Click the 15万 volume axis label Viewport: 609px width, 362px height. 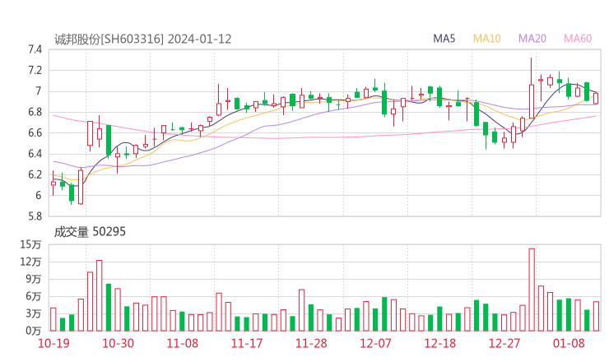[x=30, y=244]
